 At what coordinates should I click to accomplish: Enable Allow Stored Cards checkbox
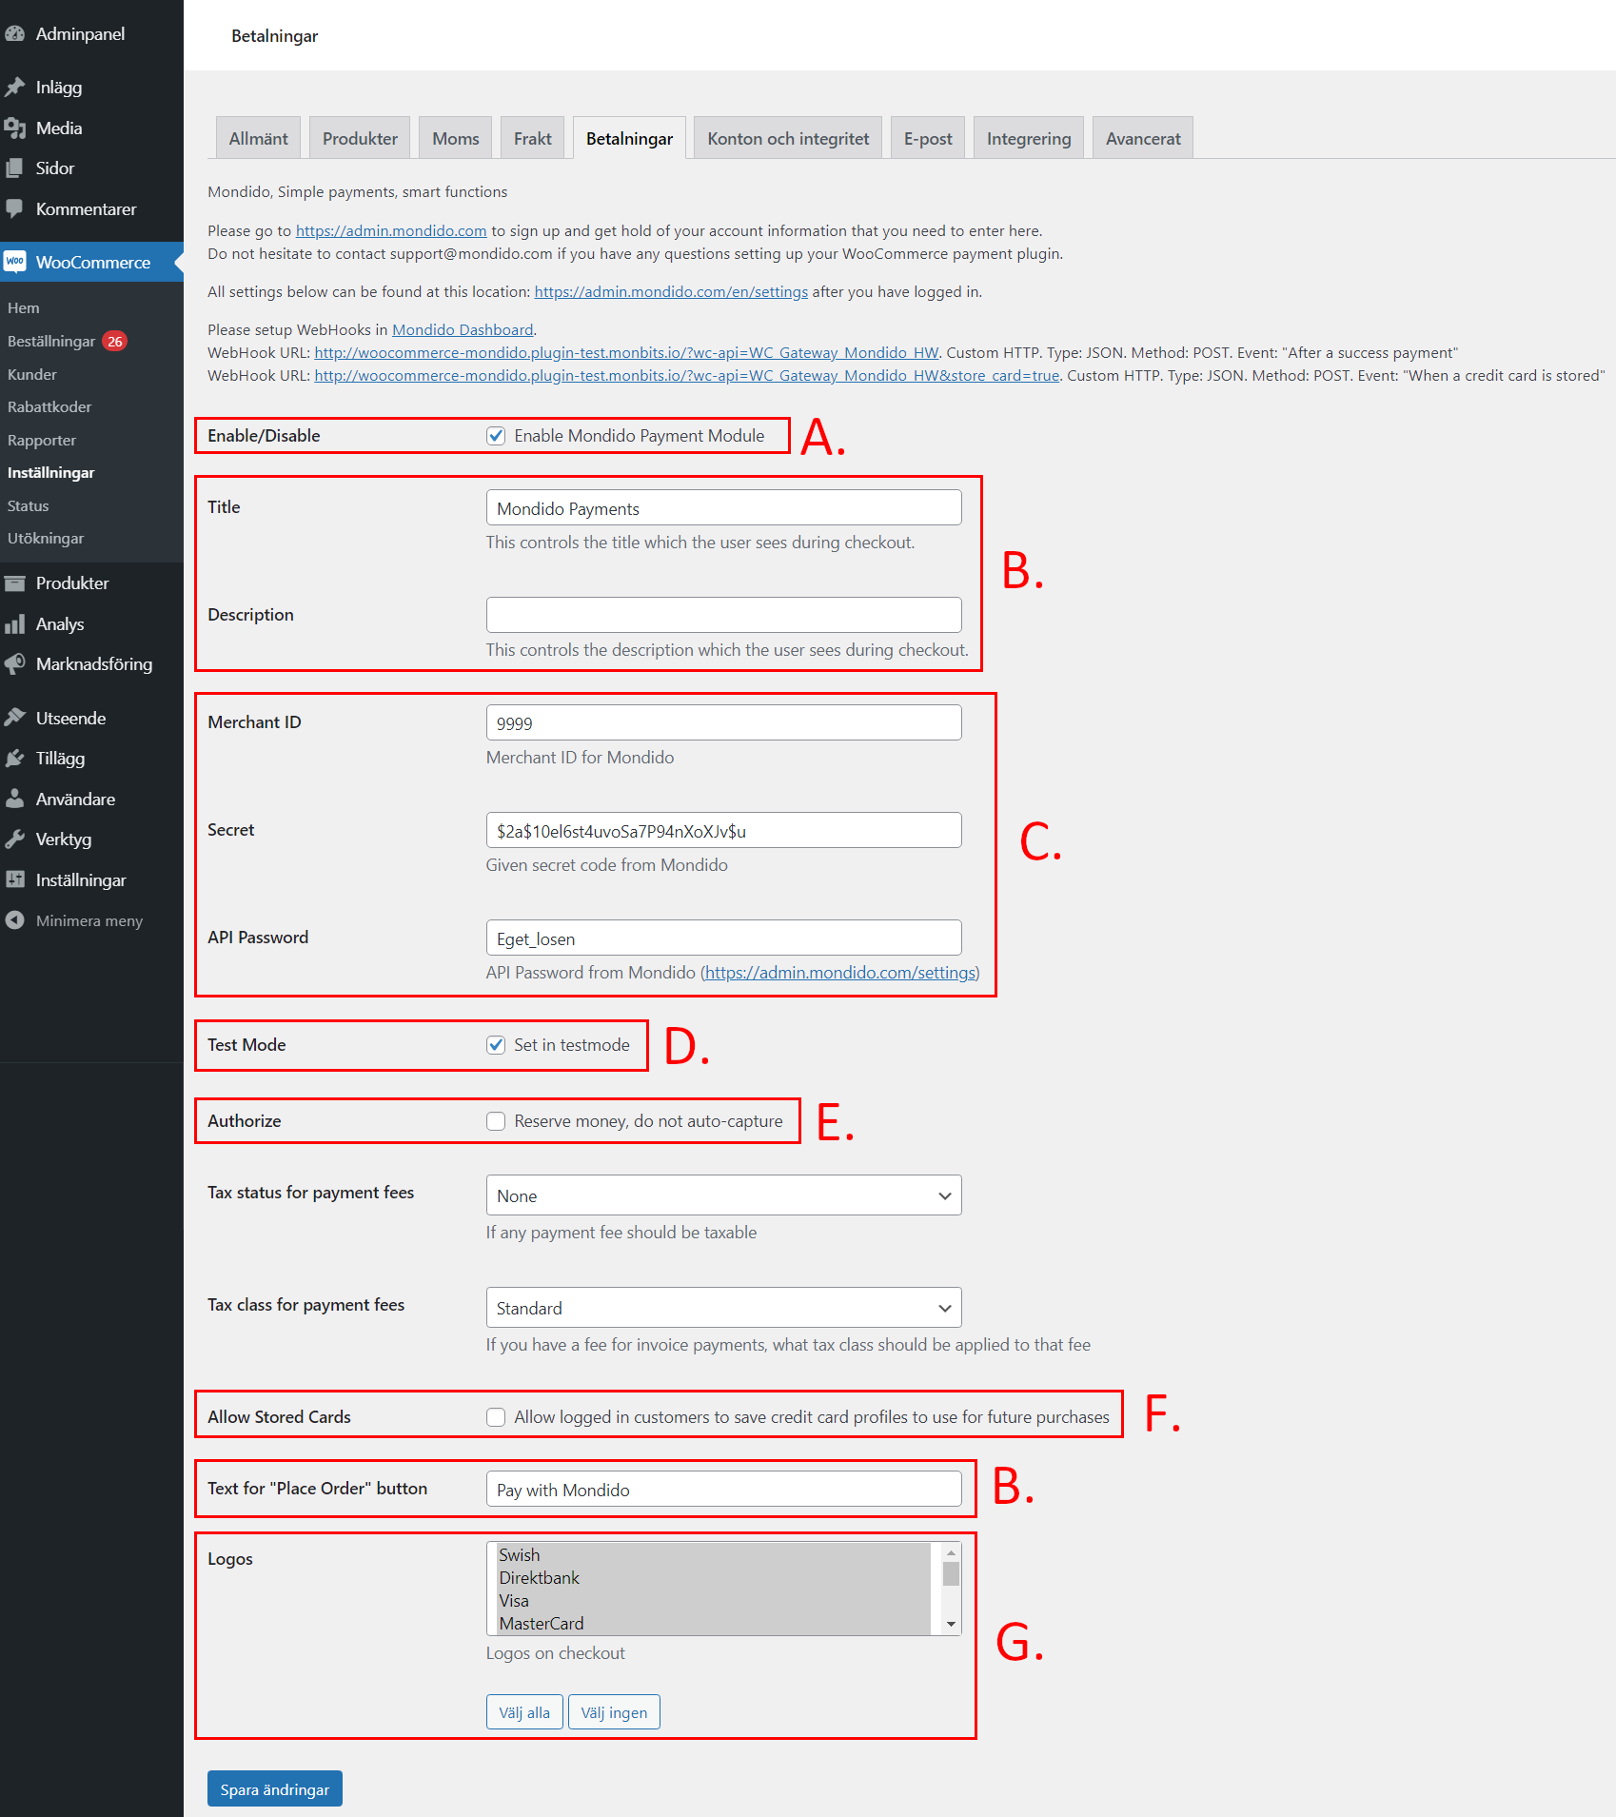click(x=496, y=1417)
